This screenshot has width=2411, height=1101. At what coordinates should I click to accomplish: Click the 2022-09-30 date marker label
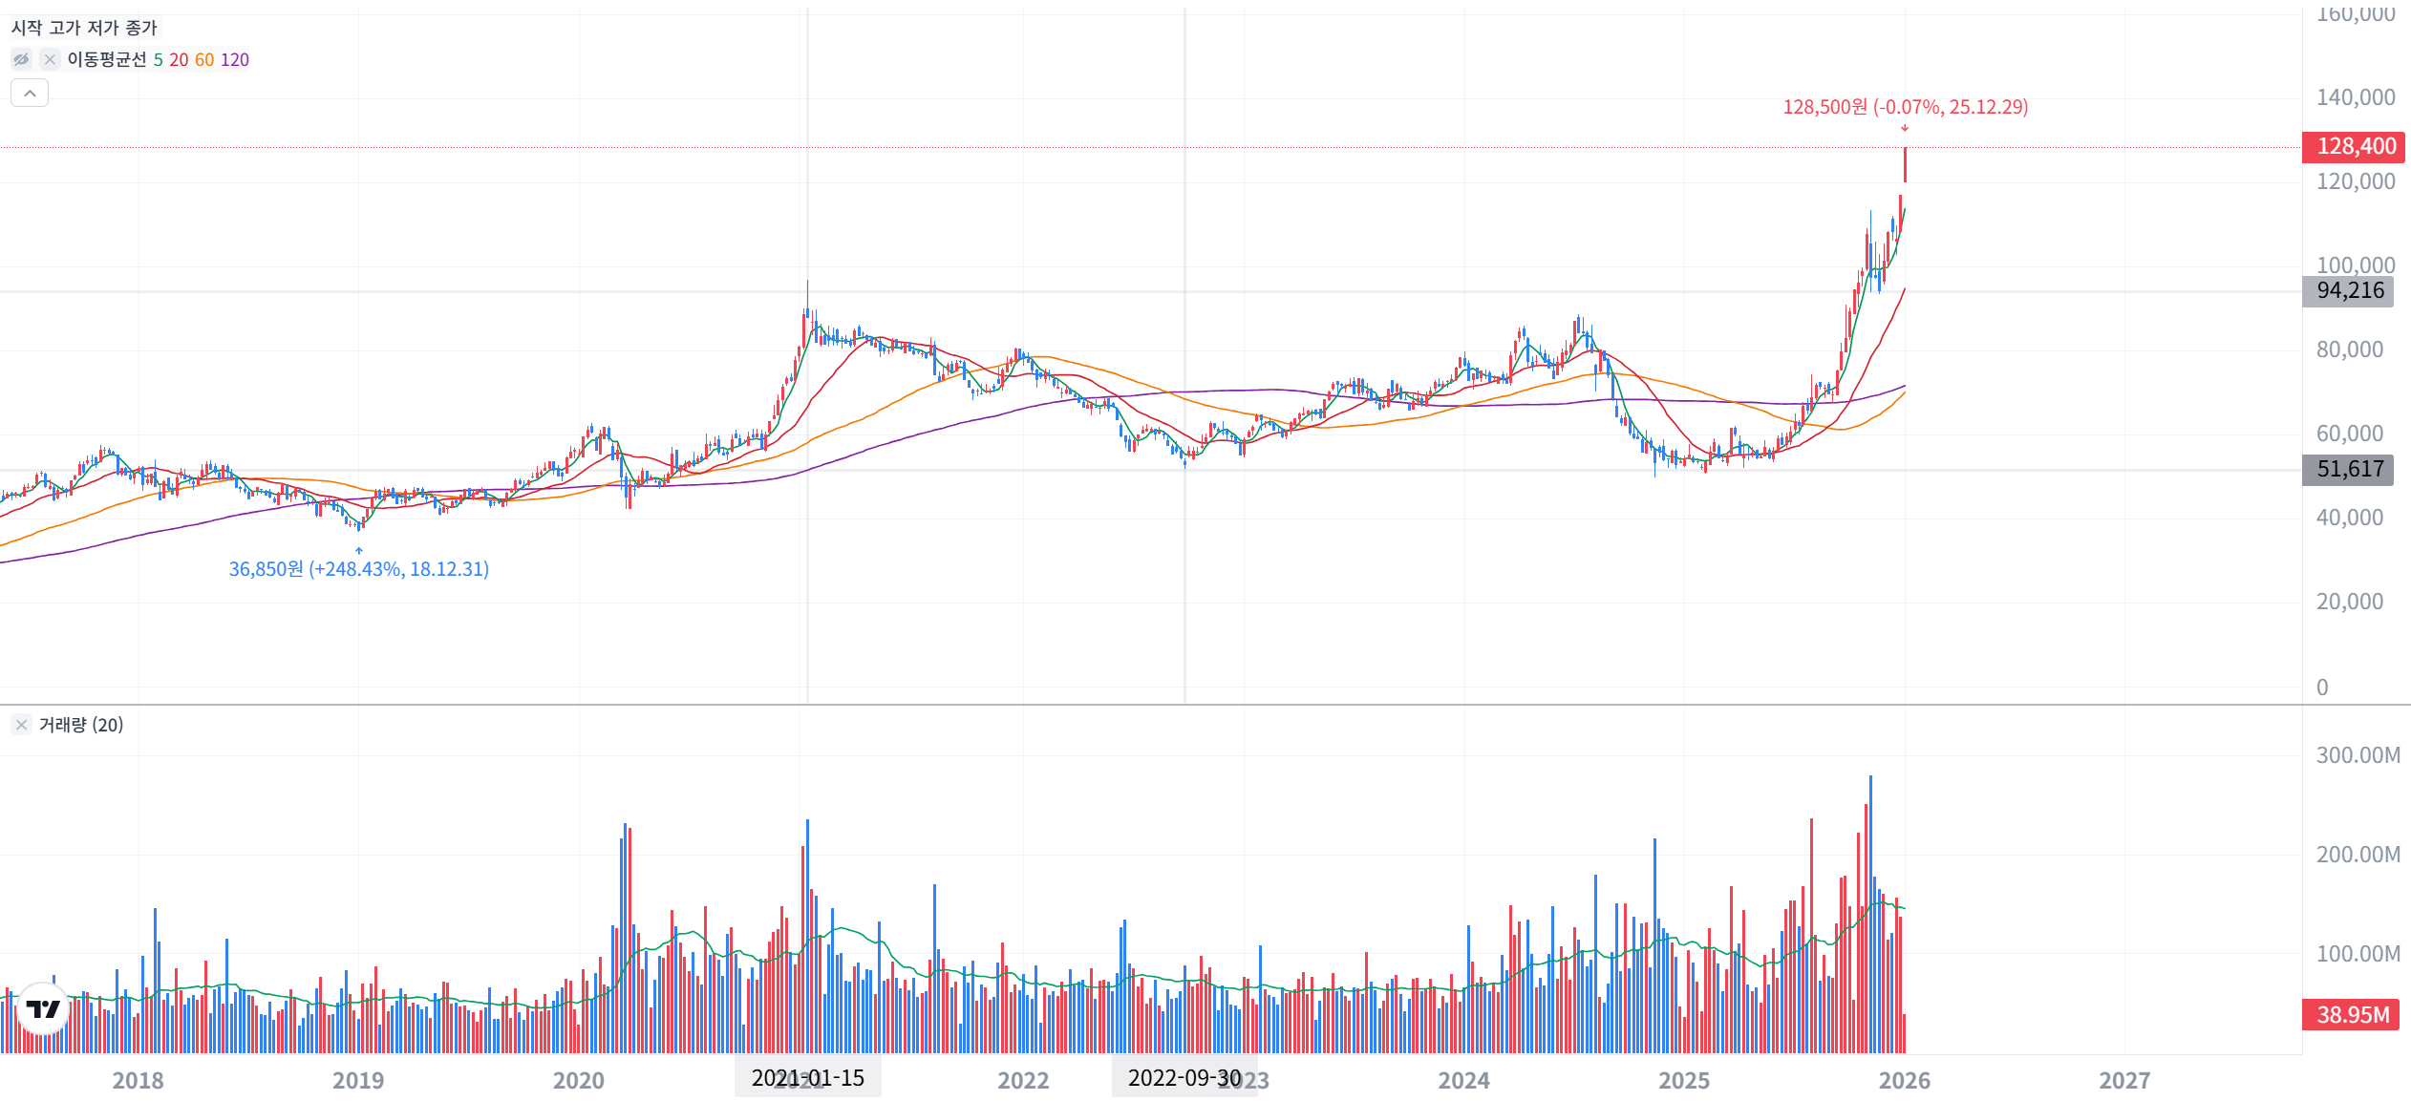[x=1184, y=1078]
